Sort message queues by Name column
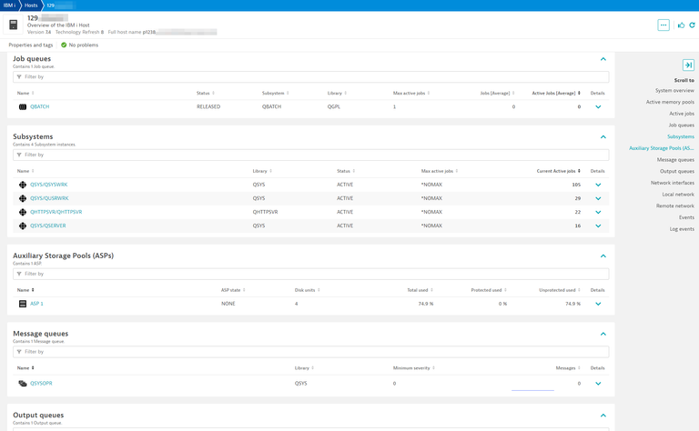 tap(25, 367)
